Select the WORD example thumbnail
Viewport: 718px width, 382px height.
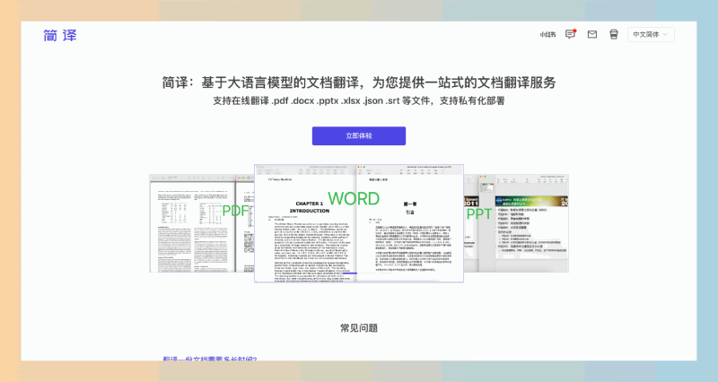pyautogui.click(x=359, y=223)
